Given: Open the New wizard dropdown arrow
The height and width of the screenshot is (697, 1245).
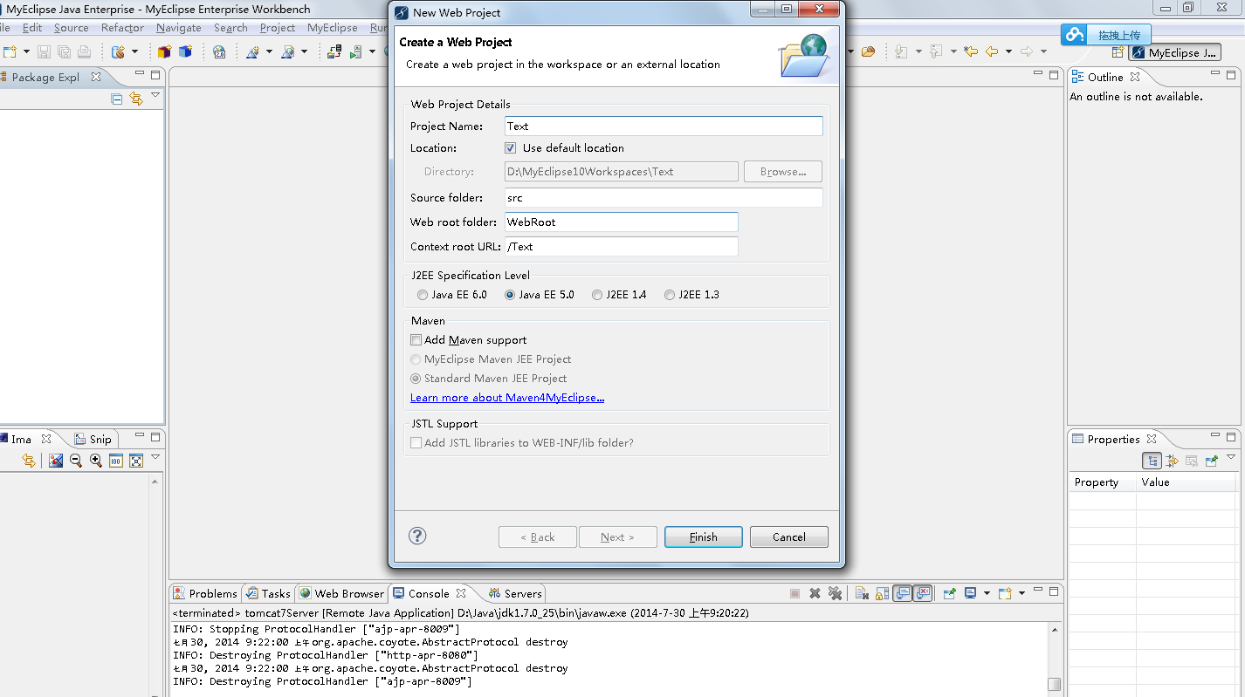Looking at the screenshot, I should [x=26, y=51].
